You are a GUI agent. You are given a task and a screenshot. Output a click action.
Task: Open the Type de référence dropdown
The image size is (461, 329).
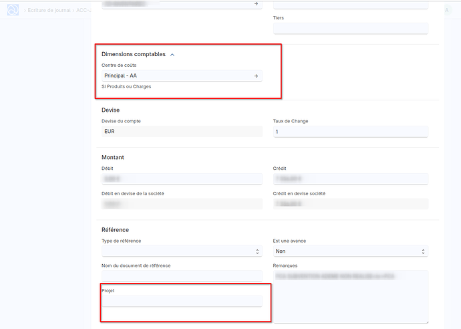181,251
